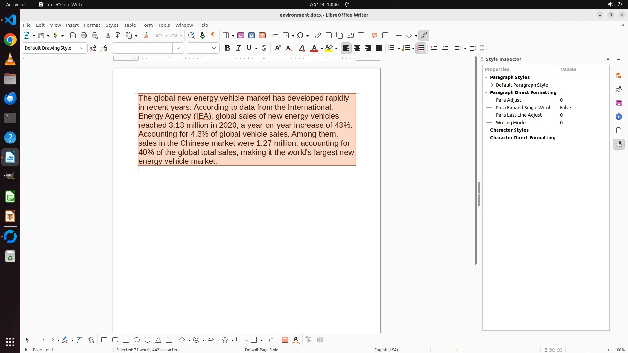The width and height of the screenshot is (628, 353).
Task: Open the Navigator sidebar icon
Action: [x=619, y=117]
